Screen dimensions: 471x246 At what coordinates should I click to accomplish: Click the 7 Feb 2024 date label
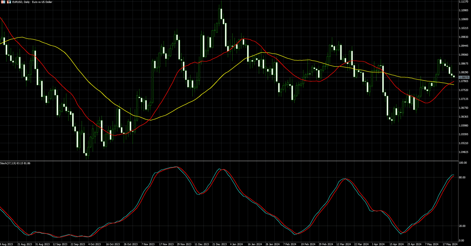point(290,244)
